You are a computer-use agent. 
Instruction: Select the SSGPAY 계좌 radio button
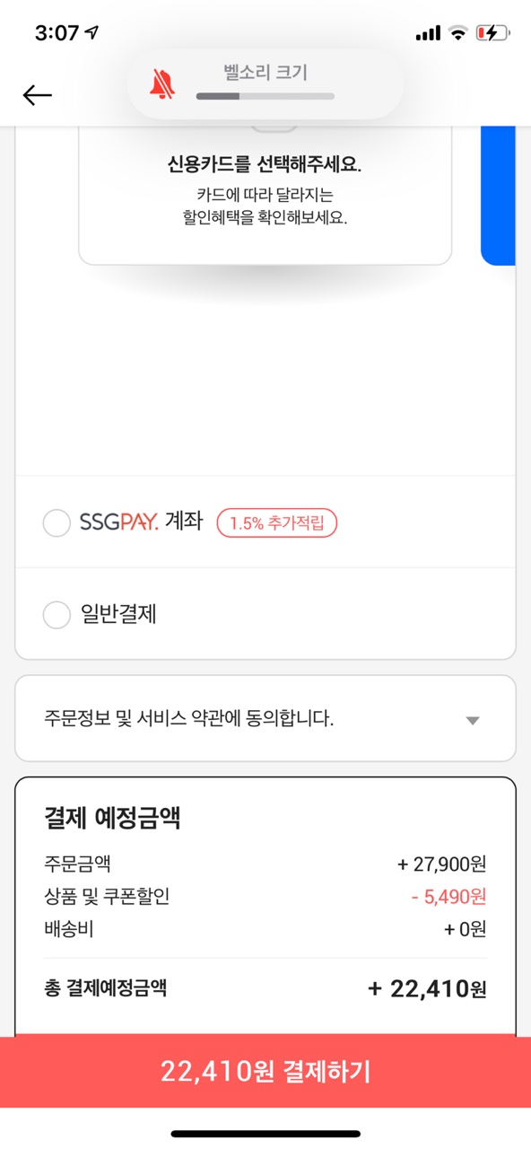click(57, 522)
